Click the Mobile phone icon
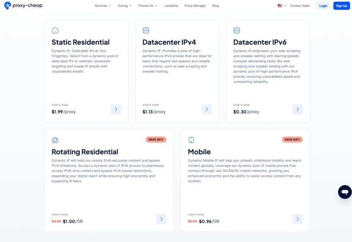 pyautogui.click(x=191, y=140)
